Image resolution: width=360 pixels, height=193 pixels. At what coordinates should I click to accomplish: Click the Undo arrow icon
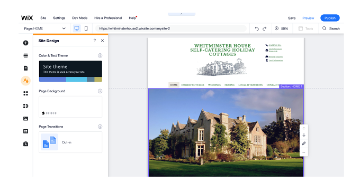pos(257,28)
